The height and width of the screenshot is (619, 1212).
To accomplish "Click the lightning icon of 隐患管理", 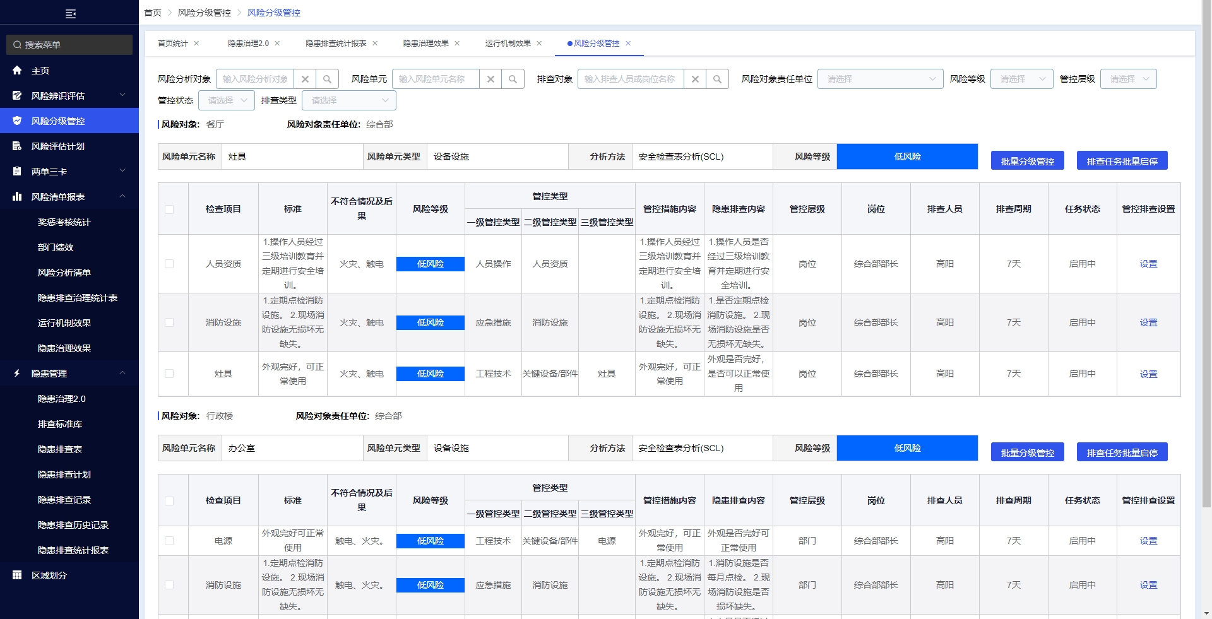I will point(17,374).
